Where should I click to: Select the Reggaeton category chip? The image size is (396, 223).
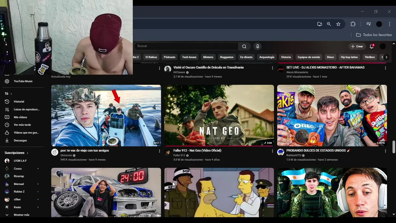click(x=227, y=57)
